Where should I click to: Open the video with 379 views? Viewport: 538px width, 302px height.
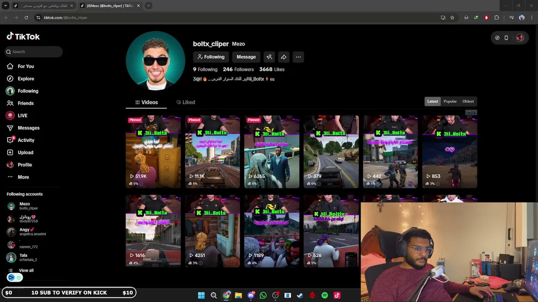click(x=331, y=152)
